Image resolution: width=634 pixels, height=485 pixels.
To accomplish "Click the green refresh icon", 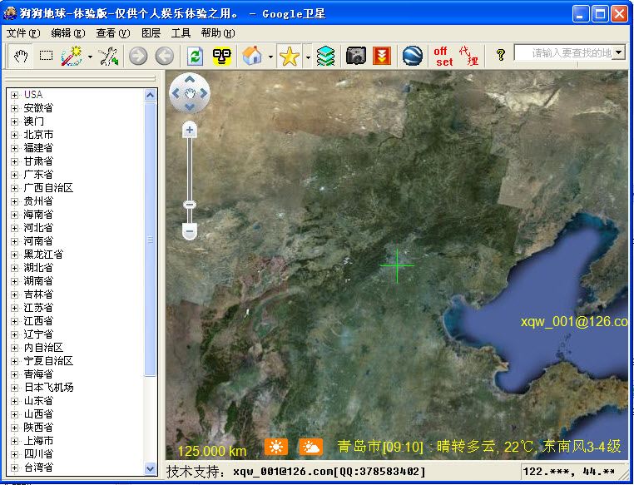I will coord(195,56).
